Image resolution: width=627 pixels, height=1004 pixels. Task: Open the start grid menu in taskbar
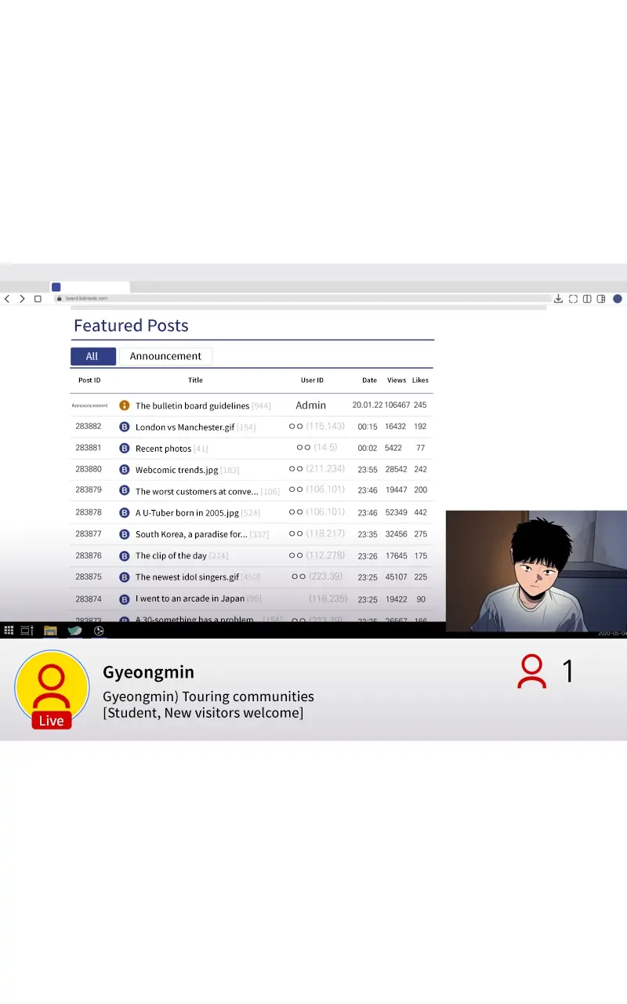(x=9, y=631)
